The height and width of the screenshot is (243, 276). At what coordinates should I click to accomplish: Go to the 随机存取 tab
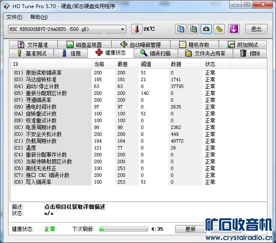coord(195,44)
